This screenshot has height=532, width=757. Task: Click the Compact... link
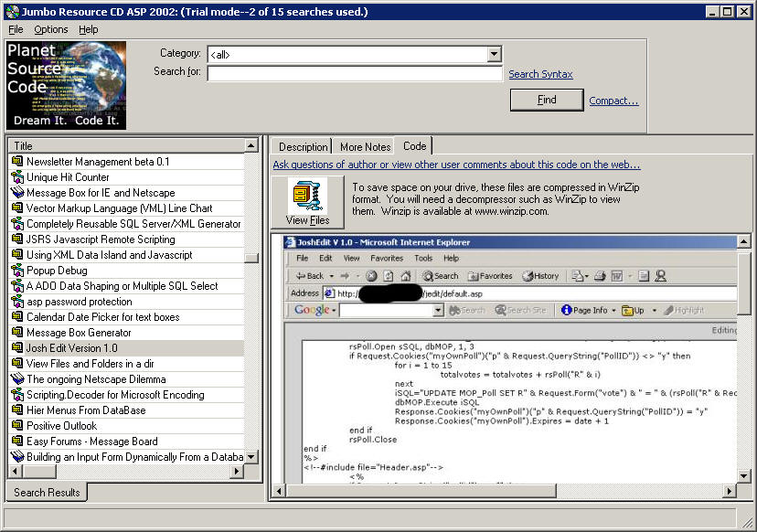point(613,101)
